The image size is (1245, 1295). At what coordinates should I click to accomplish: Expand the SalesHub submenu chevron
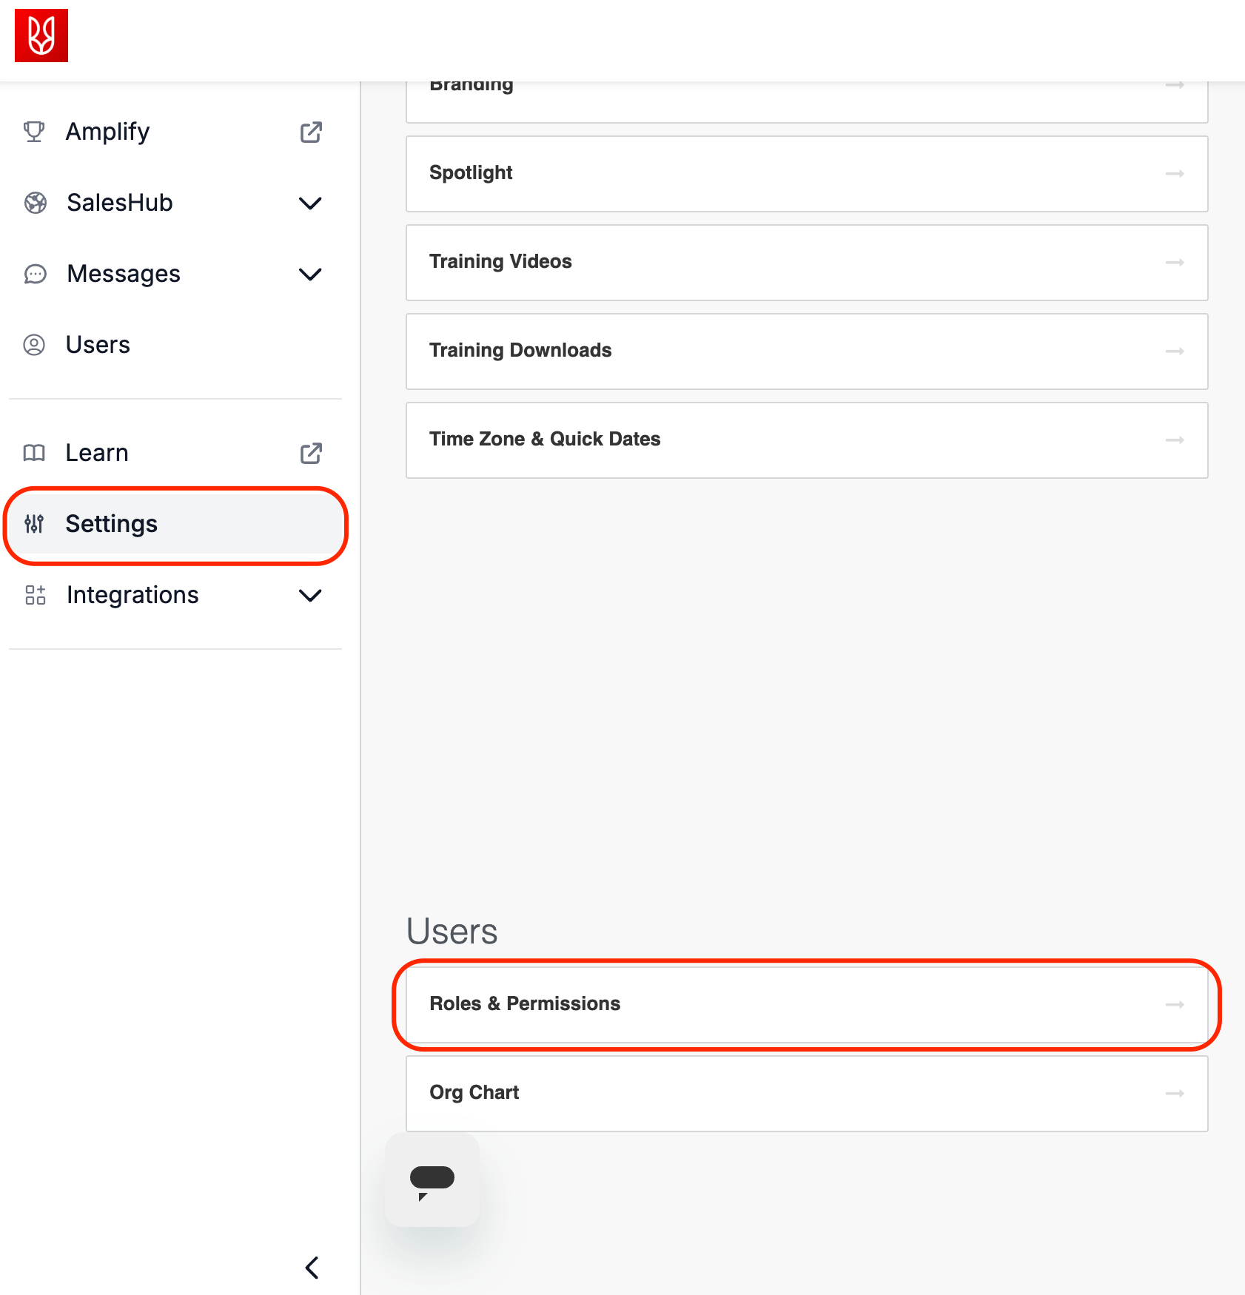click(x=310, y=203)
